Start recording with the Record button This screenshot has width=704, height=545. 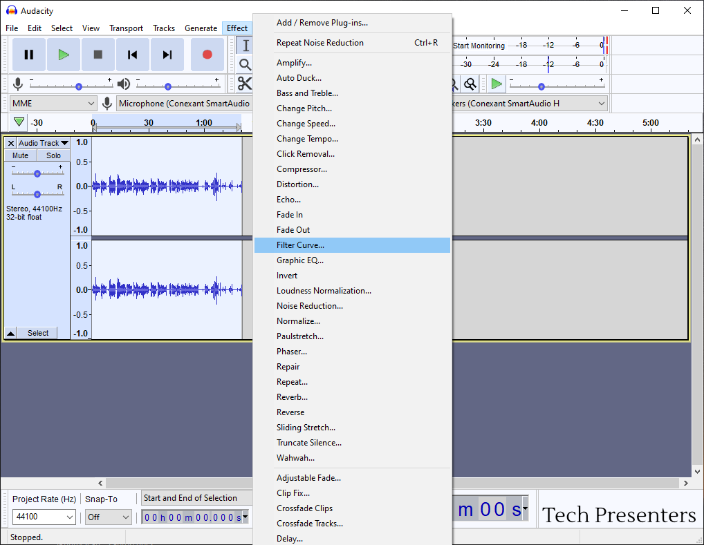207,55
